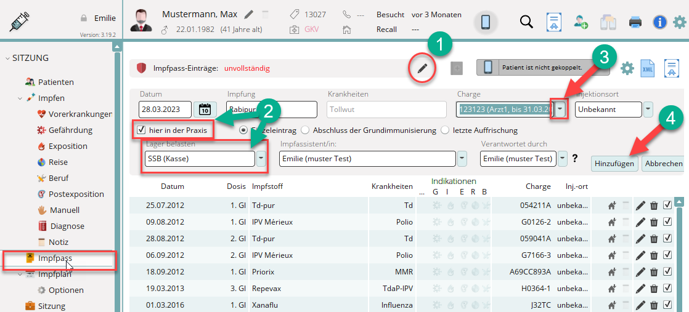Image resolution: width=689 pixels, height=312 pixels.
Task: Click the Impfung input field
Action: [271, 110]
